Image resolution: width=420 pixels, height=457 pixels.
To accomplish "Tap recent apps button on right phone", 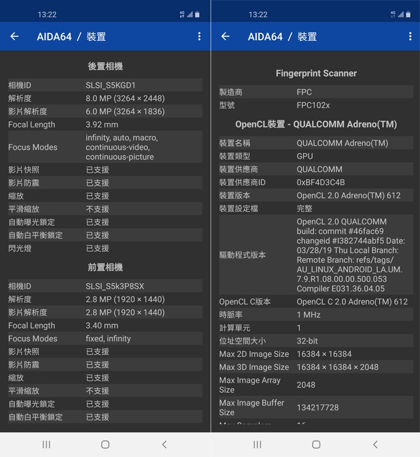I will [x=257, y=445].
